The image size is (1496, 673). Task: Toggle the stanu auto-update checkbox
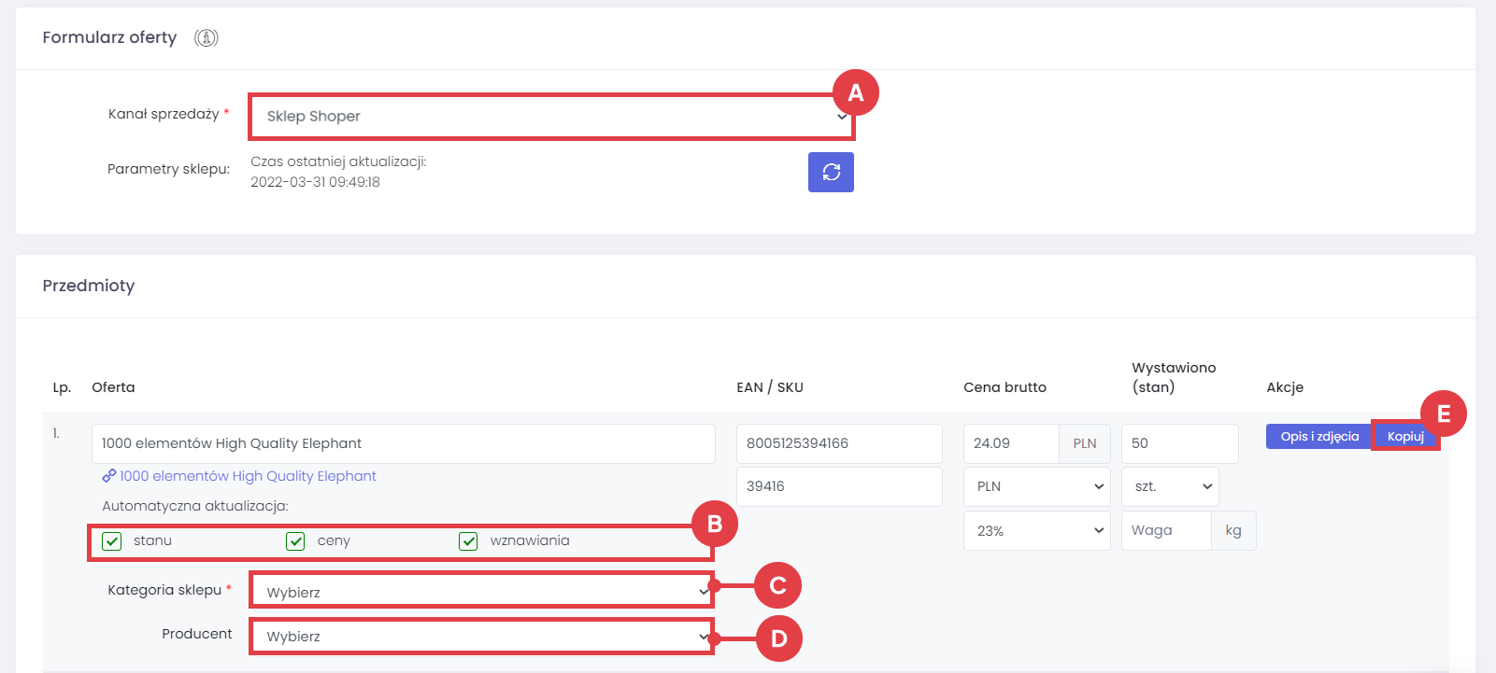[112, 541]
